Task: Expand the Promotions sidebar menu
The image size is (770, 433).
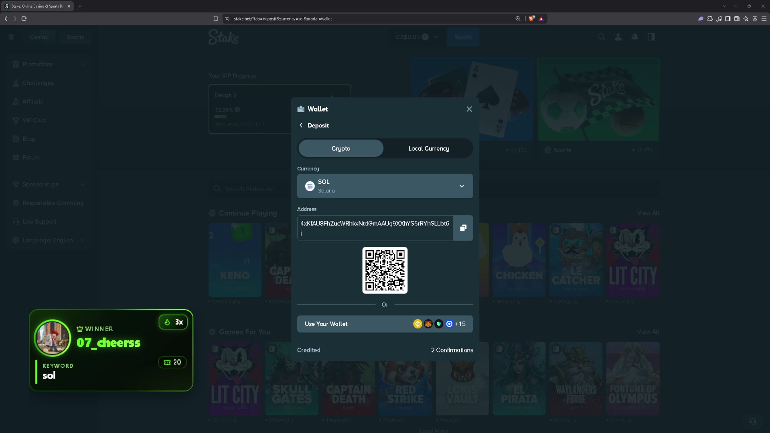Action: click(x=49, y=64)
